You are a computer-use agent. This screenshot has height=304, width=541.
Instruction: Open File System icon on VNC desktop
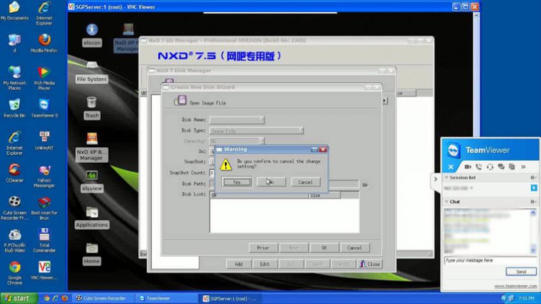pyautogui.click(x=92, y=72)
